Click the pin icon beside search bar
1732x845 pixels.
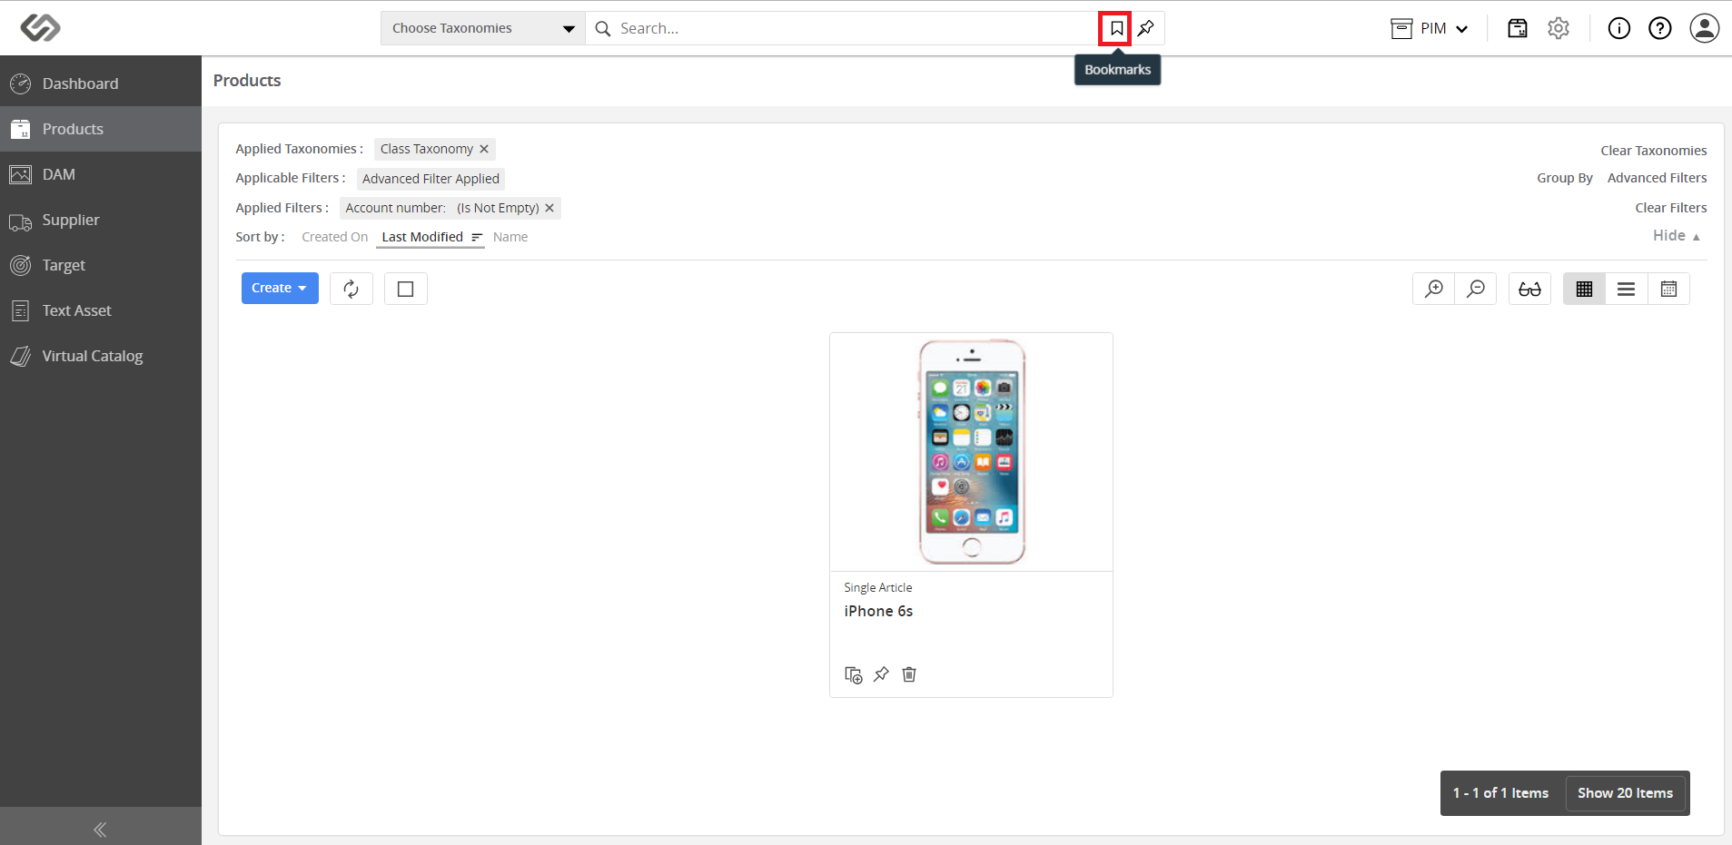point(1146,28)
